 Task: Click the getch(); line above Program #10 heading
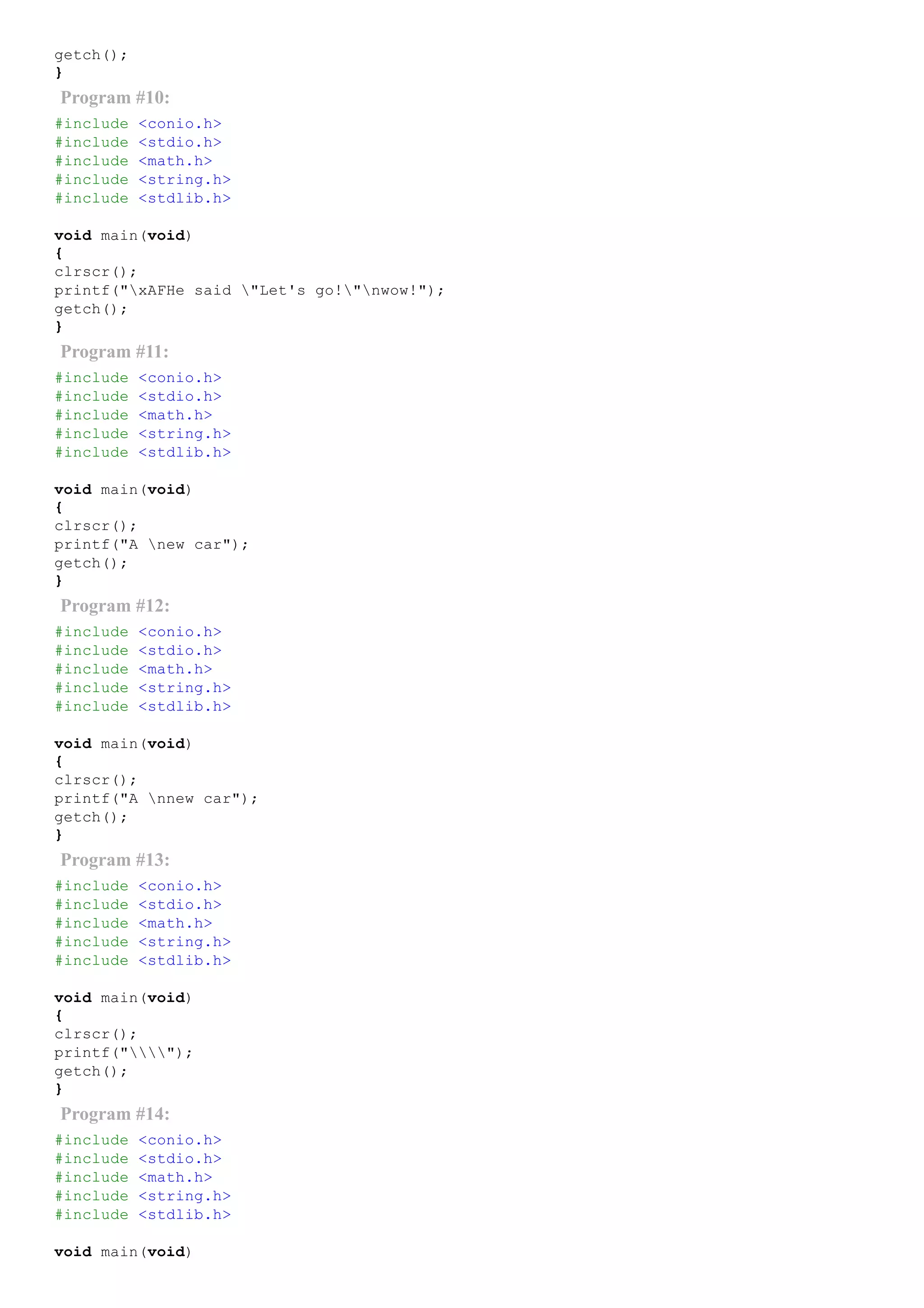coord(91,56)
